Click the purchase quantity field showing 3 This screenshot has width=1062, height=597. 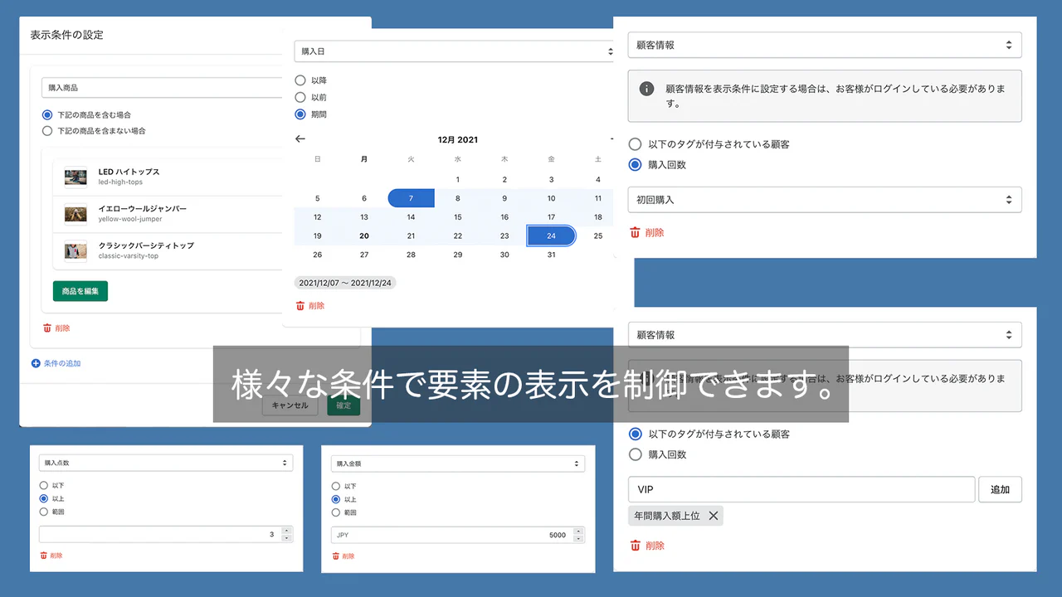click(159, 535)
